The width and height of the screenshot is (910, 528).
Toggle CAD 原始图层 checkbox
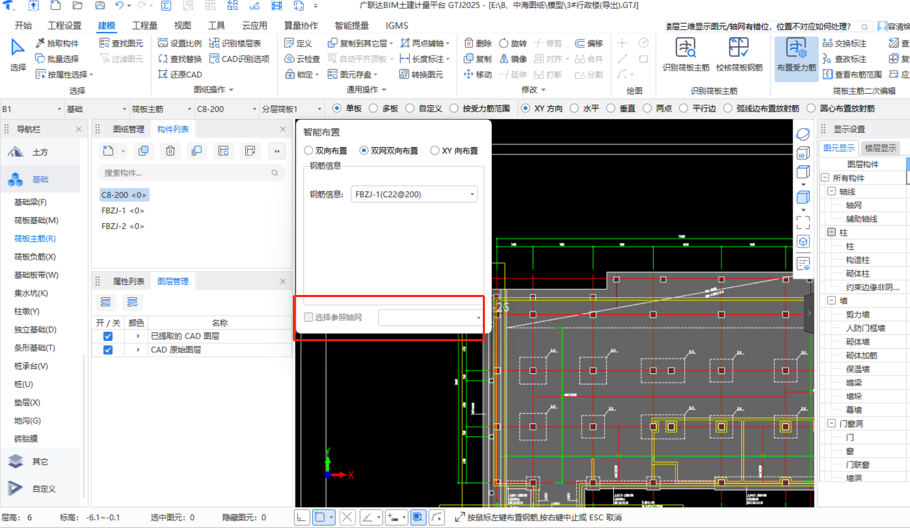click(x=108, y=350)
